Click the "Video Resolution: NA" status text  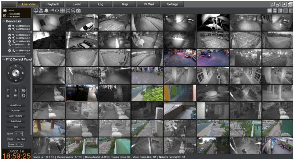145,157
